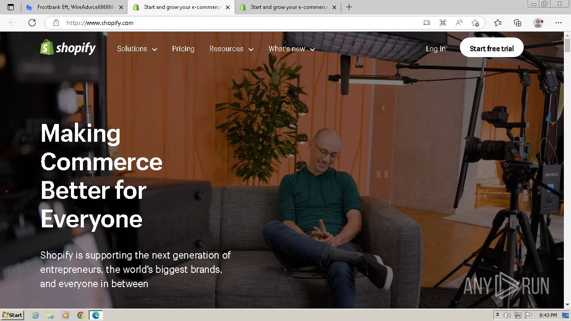This screenshot has width=571, height=321.
Task: Open the Pricing page
Action: pos(183,49)
